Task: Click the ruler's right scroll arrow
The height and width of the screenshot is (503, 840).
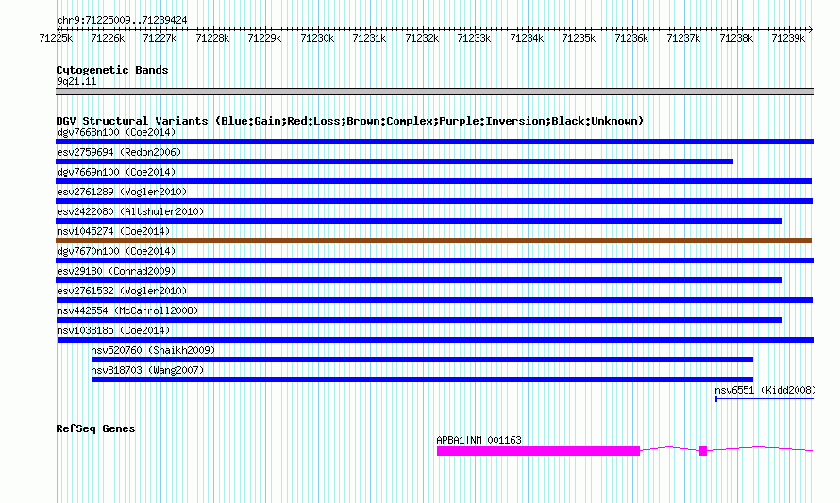Action: 811,29
